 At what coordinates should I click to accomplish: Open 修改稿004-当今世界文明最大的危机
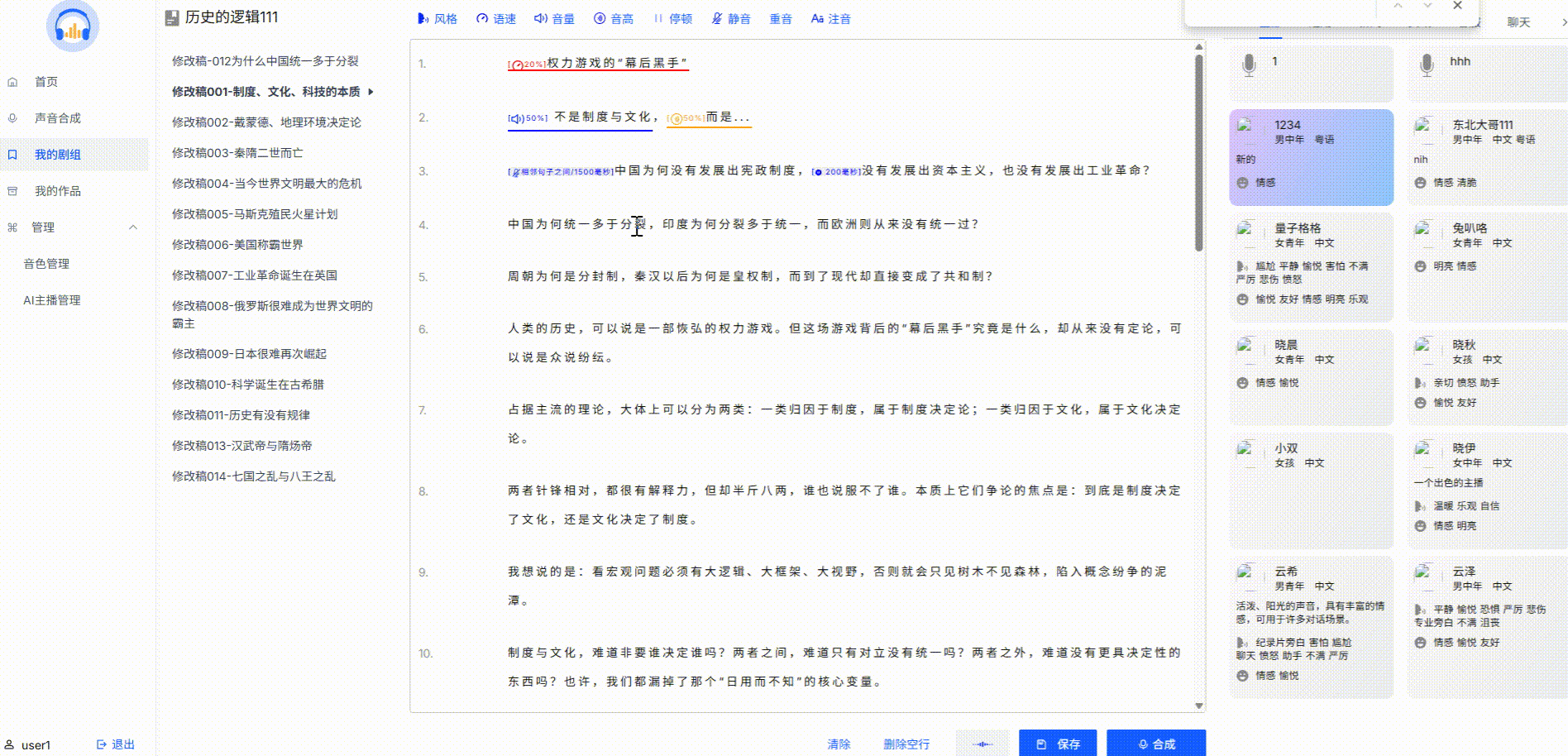[x=267, y=184]
